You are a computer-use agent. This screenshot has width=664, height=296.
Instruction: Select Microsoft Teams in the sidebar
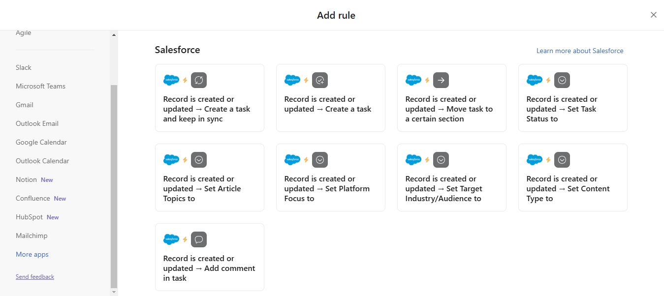click(x=40, y=86)
